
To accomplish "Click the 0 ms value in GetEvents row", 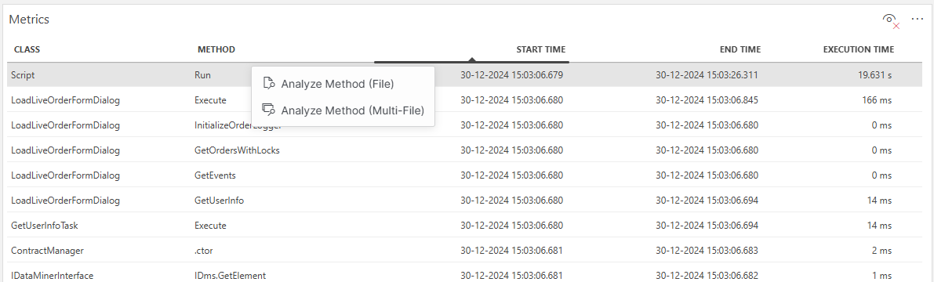I will 881,175.
